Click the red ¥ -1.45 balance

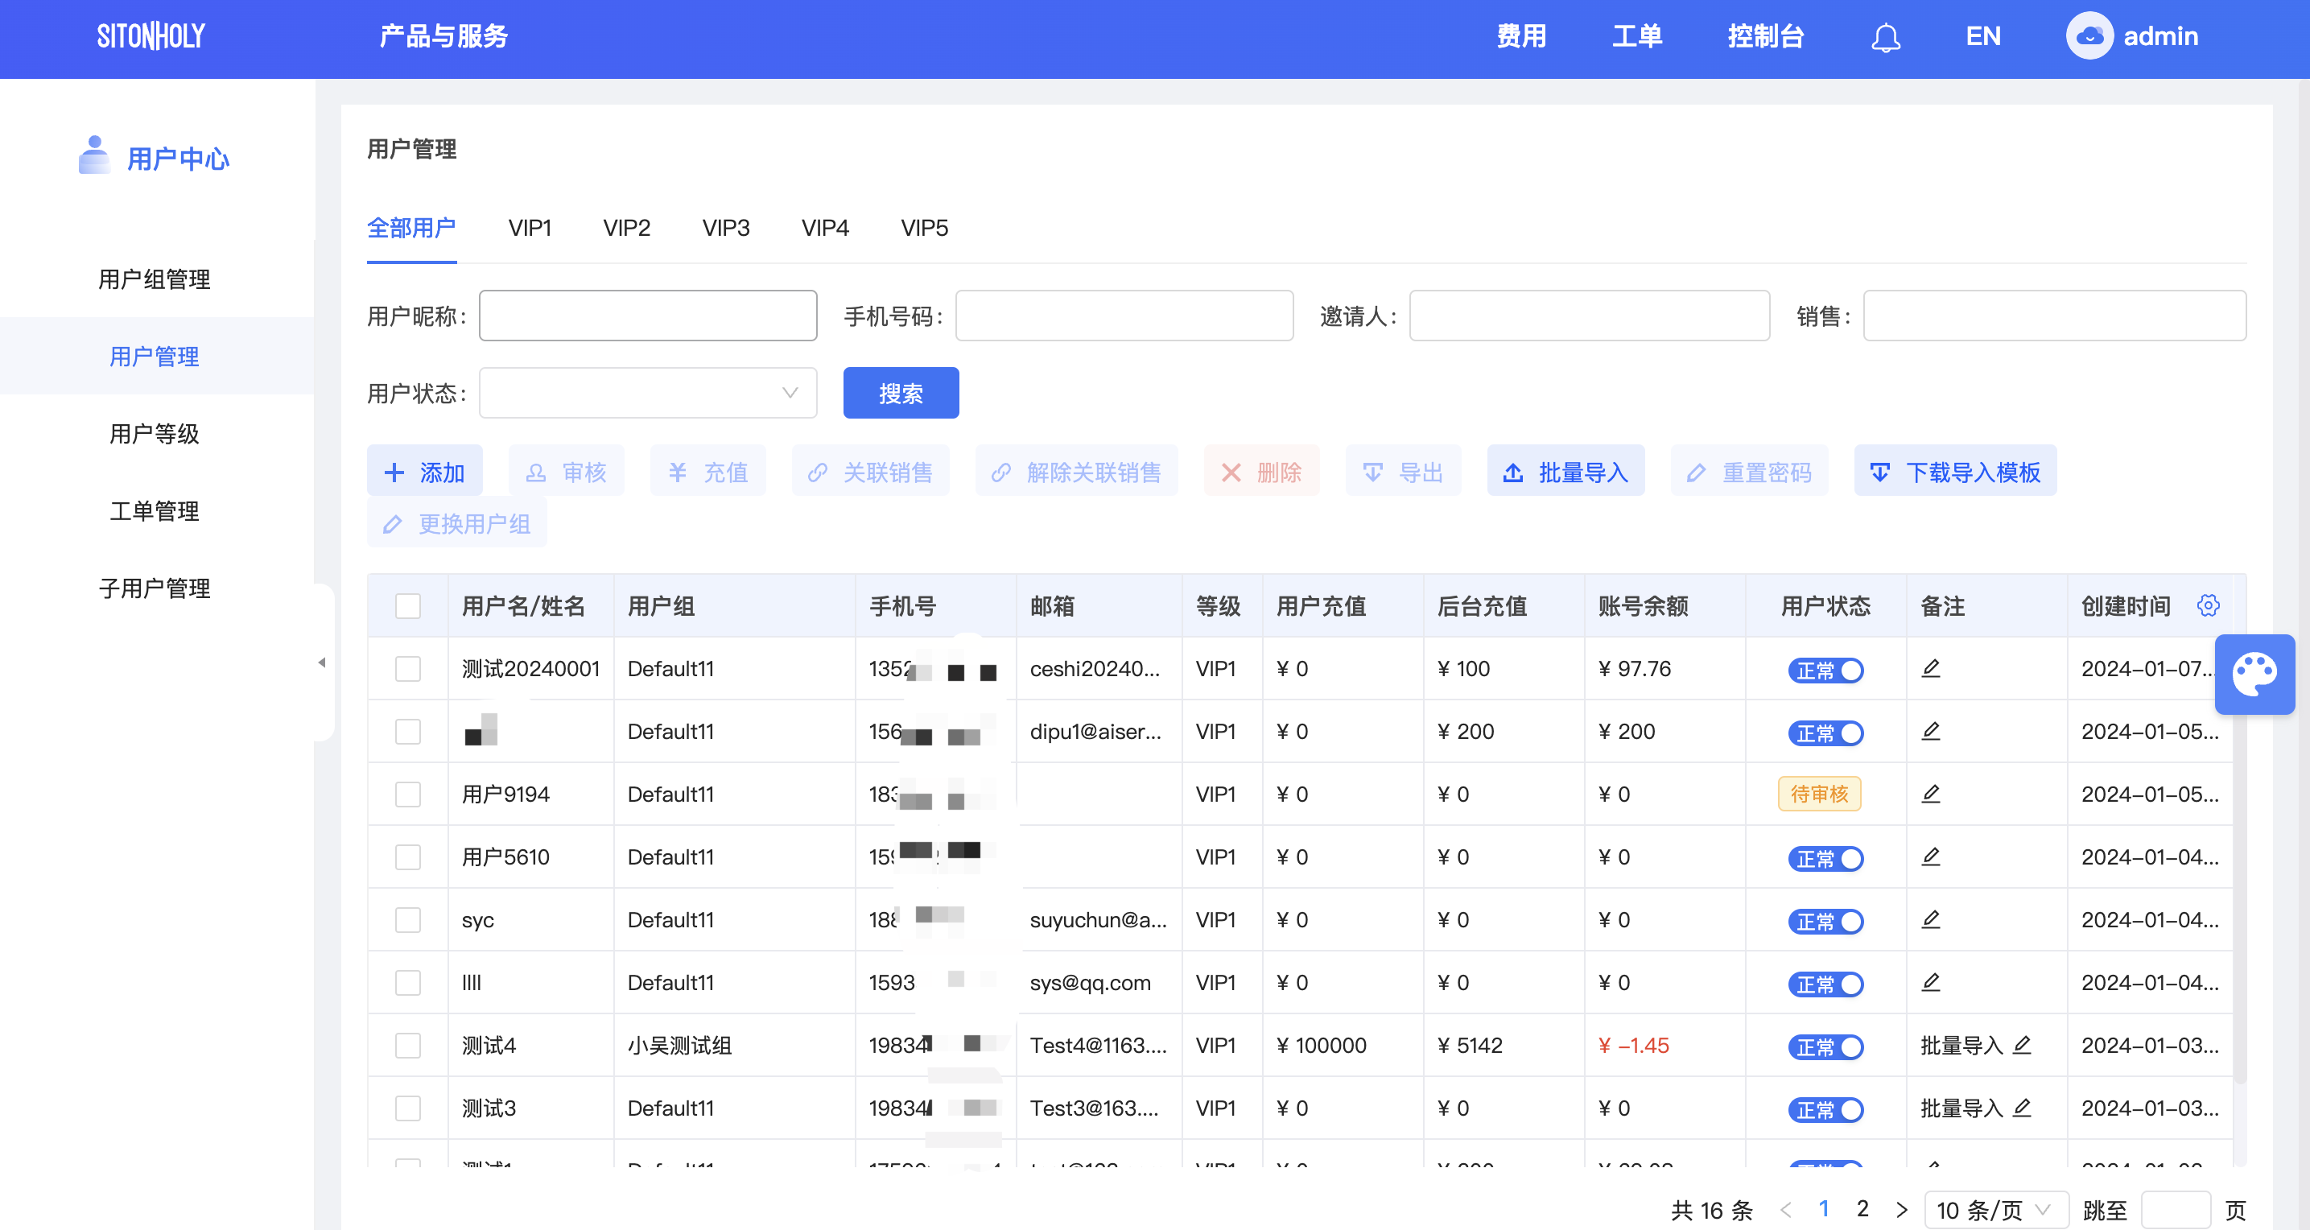pos(1633,1045)
